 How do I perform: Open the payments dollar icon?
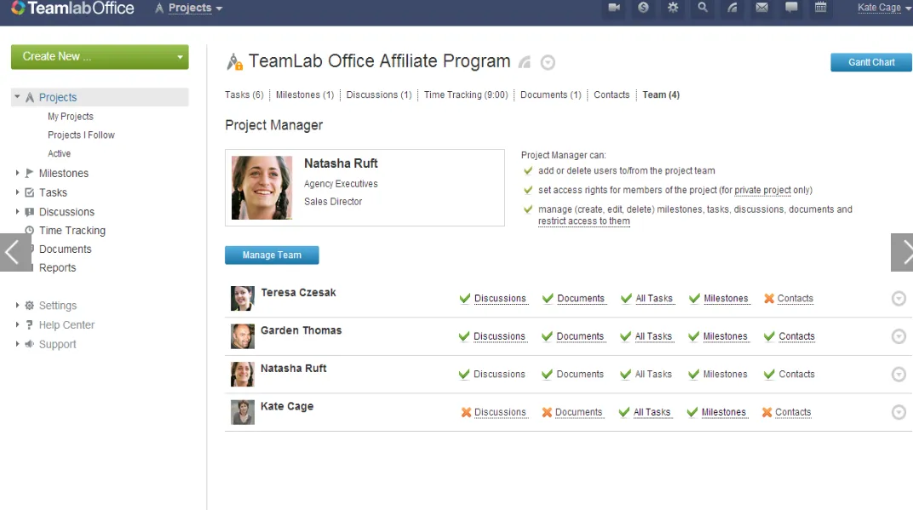pyautogui.click(x=644, y=8)
